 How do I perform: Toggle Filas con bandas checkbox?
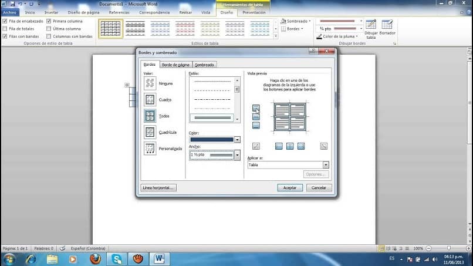(5, 36)
